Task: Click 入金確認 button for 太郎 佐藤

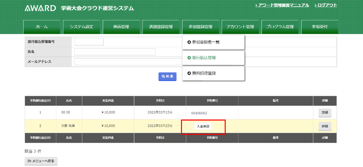Action: tap(203, 126)
